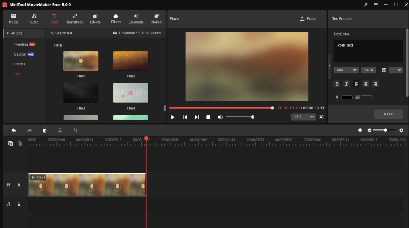Click the audio track music icon
This screenshot has width=409, height=228.
coord(9,204)
